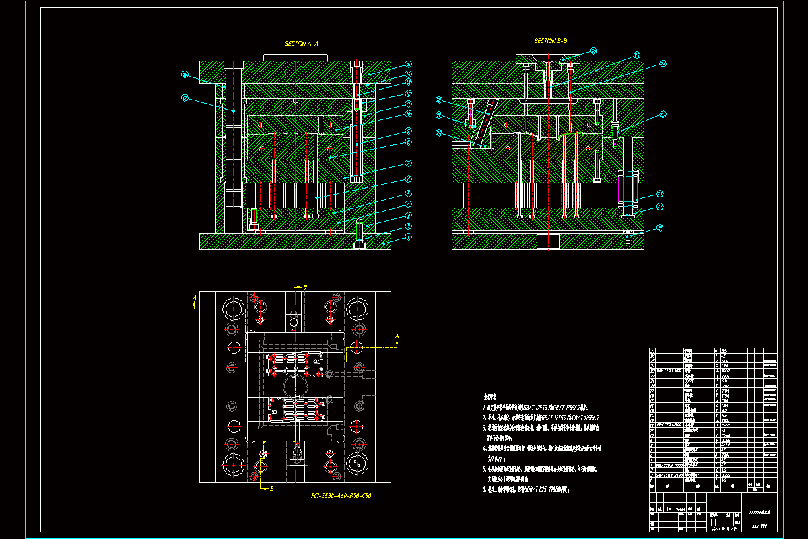Select part balloon number 5
Viewport: 808px width, 539px height.
pos(408,193)
